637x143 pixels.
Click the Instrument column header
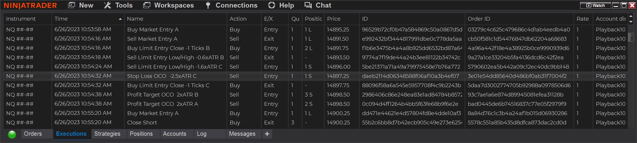[x=21, y=19]
